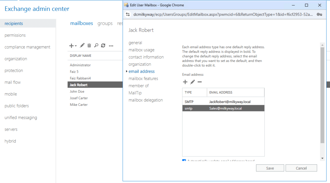Viewport: 330px width, 183px height.
Task: Save the mailbox changes
Action: [x=270, y=168]
